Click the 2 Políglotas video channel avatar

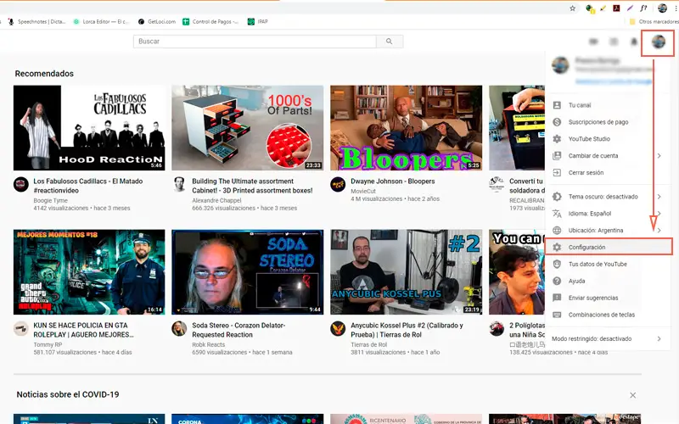pyautogui.click(x=497, y=328)
